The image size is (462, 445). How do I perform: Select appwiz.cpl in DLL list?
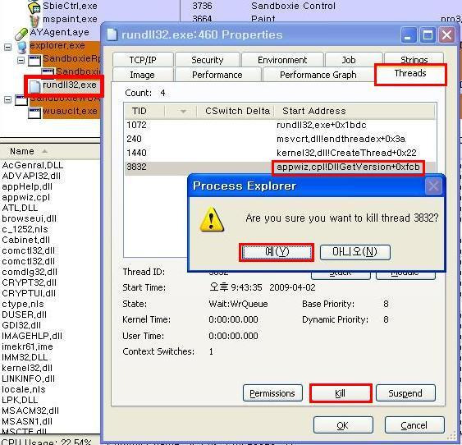[x=26, y=197]
